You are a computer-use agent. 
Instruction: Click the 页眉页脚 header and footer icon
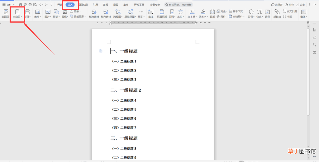pos(162,12)
